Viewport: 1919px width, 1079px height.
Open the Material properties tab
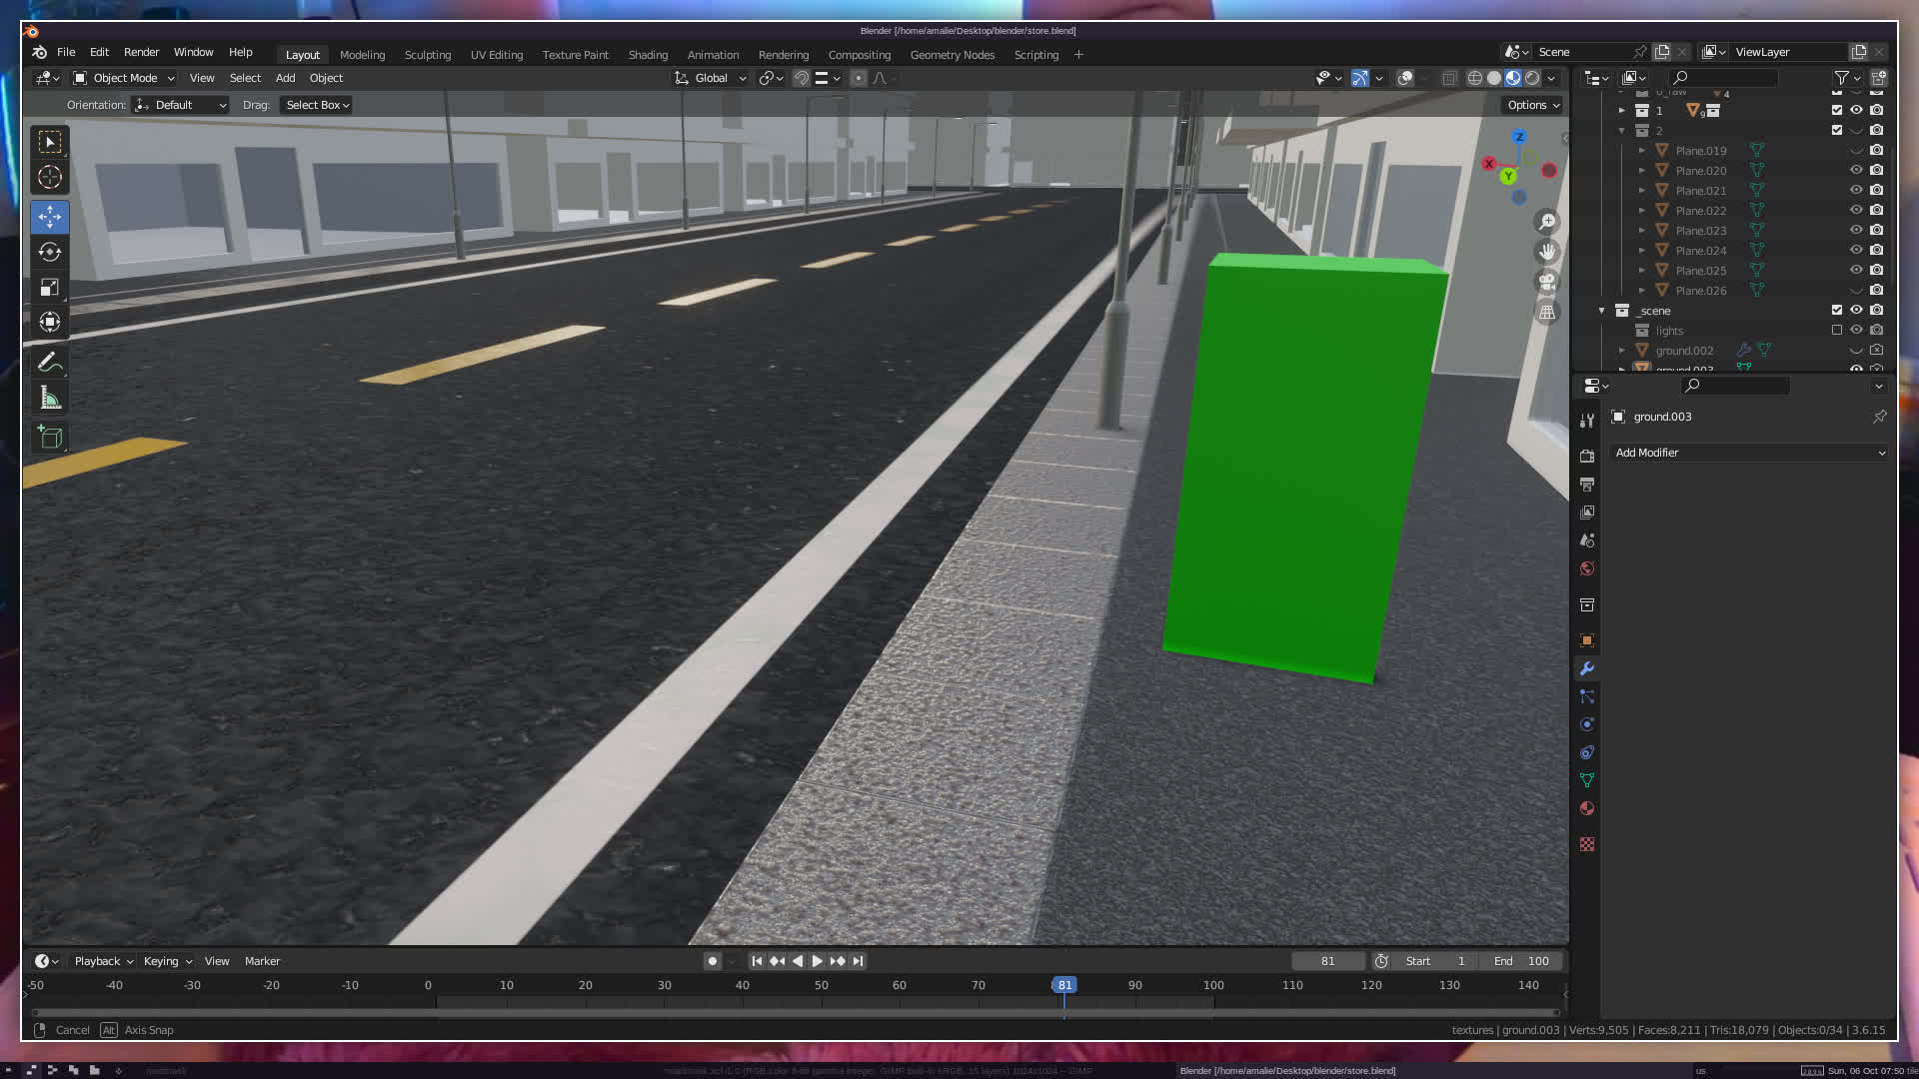tap(1587, 808)
